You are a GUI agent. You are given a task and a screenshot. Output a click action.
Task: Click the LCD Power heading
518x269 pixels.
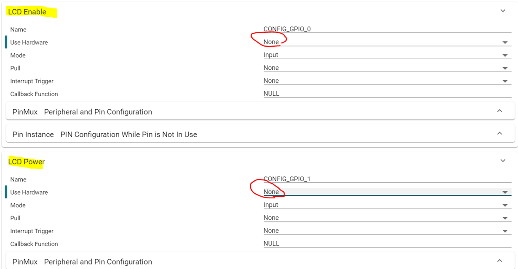point(27,162)
